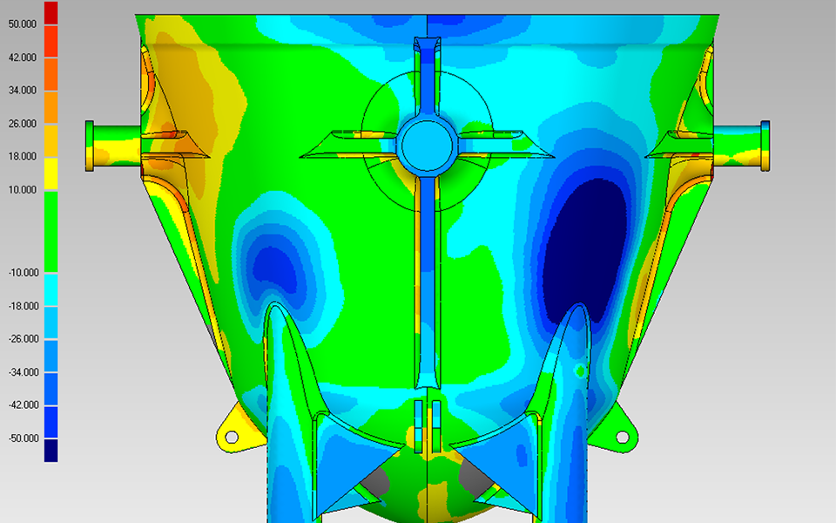Click the hole in the right yellow lug
The image size is (836, 523).
[622, 437]
